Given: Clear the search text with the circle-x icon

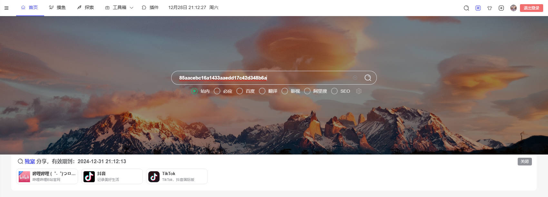Looking at the screenshot, I should pos(355,78).
